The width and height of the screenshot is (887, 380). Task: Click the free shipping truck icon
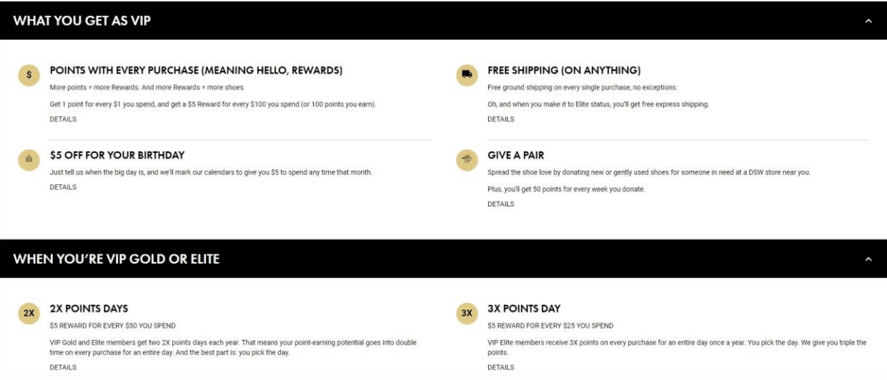tap(467, 74)
